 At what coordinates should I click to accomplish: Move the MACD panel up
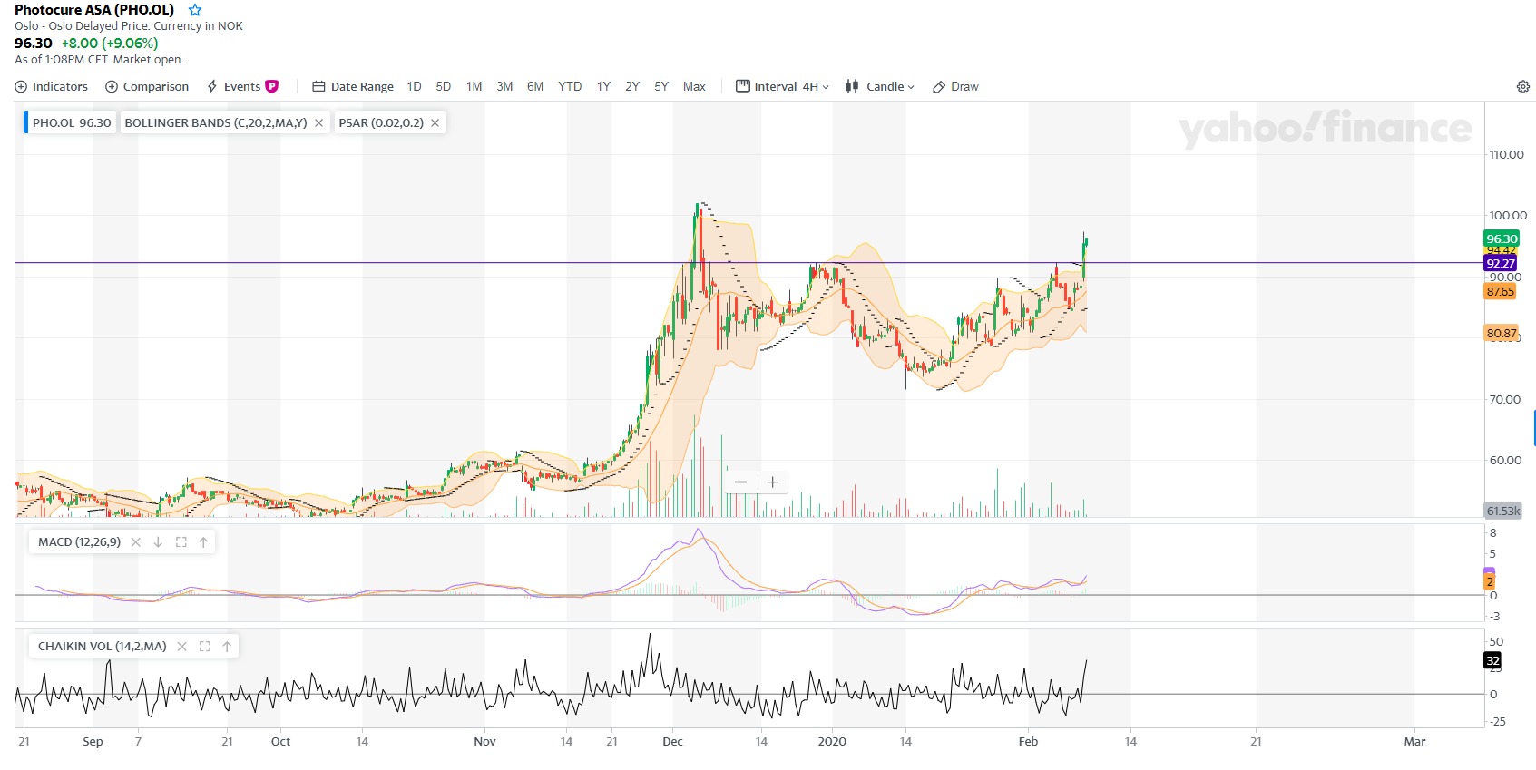(203, 542)
